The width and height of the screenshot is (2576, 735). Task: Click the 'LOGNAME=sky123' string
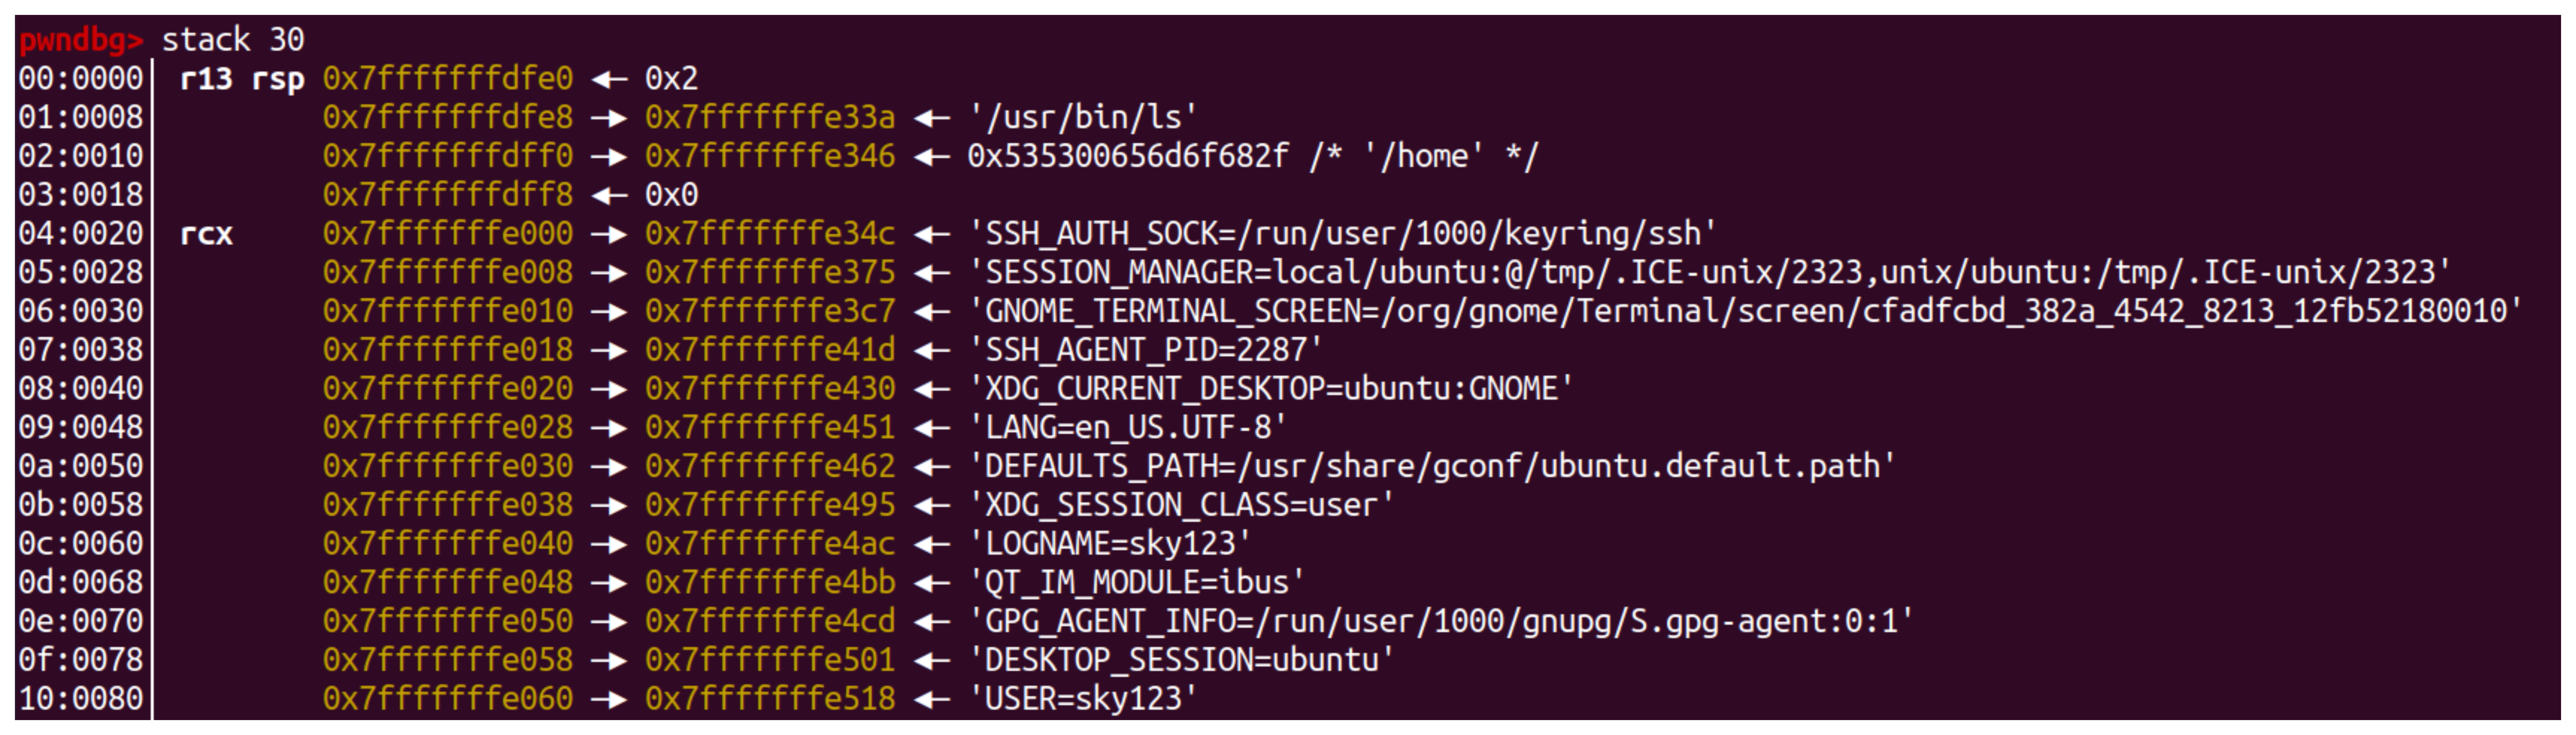[x=1109, y=544]
